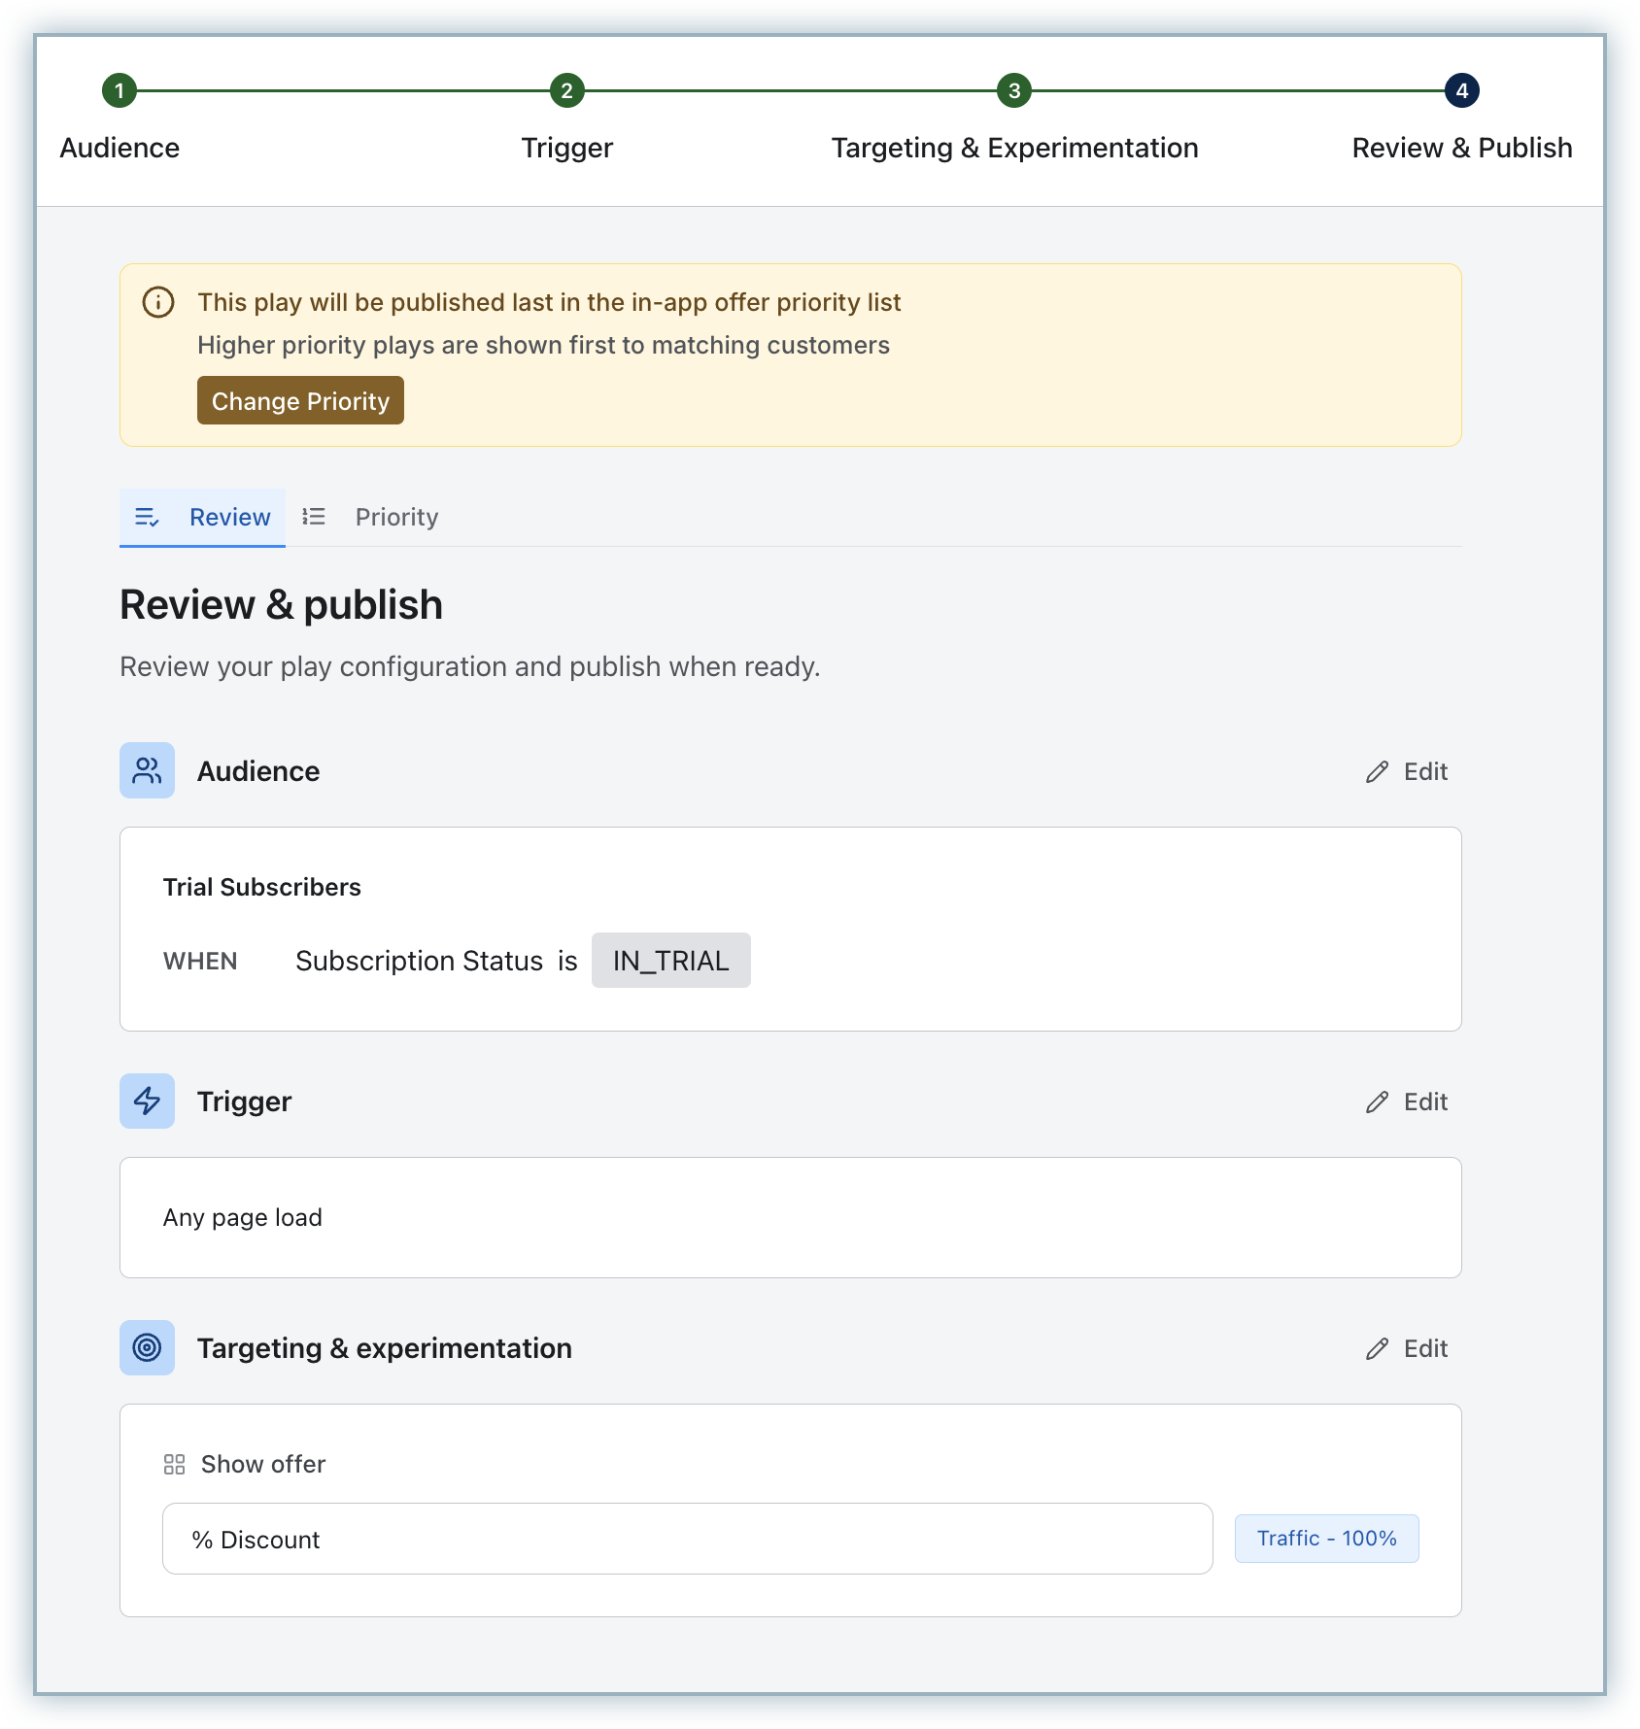Click the IN_TRIAL status chip
This screenshot has height=1729, width=1640.
[x=670, y=961]
